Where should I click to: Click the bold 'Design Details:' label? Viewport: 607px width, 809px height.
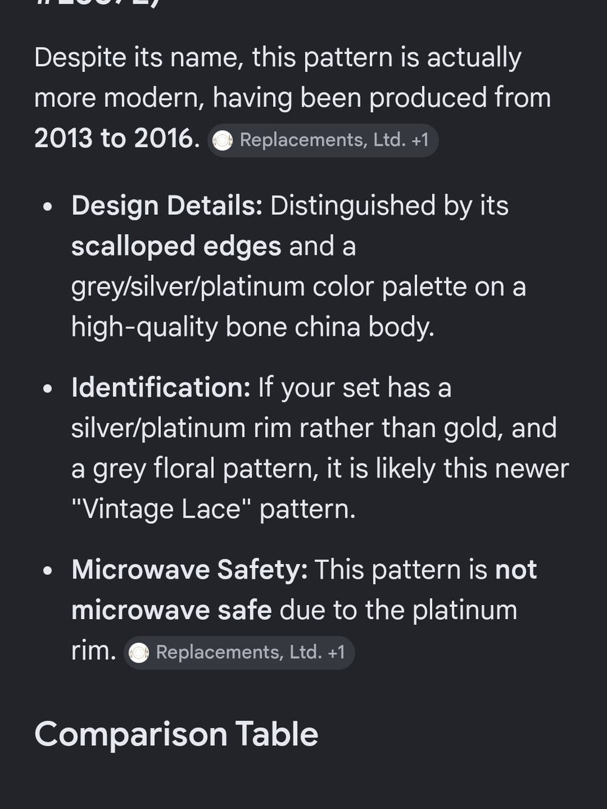tap(167, 206)
